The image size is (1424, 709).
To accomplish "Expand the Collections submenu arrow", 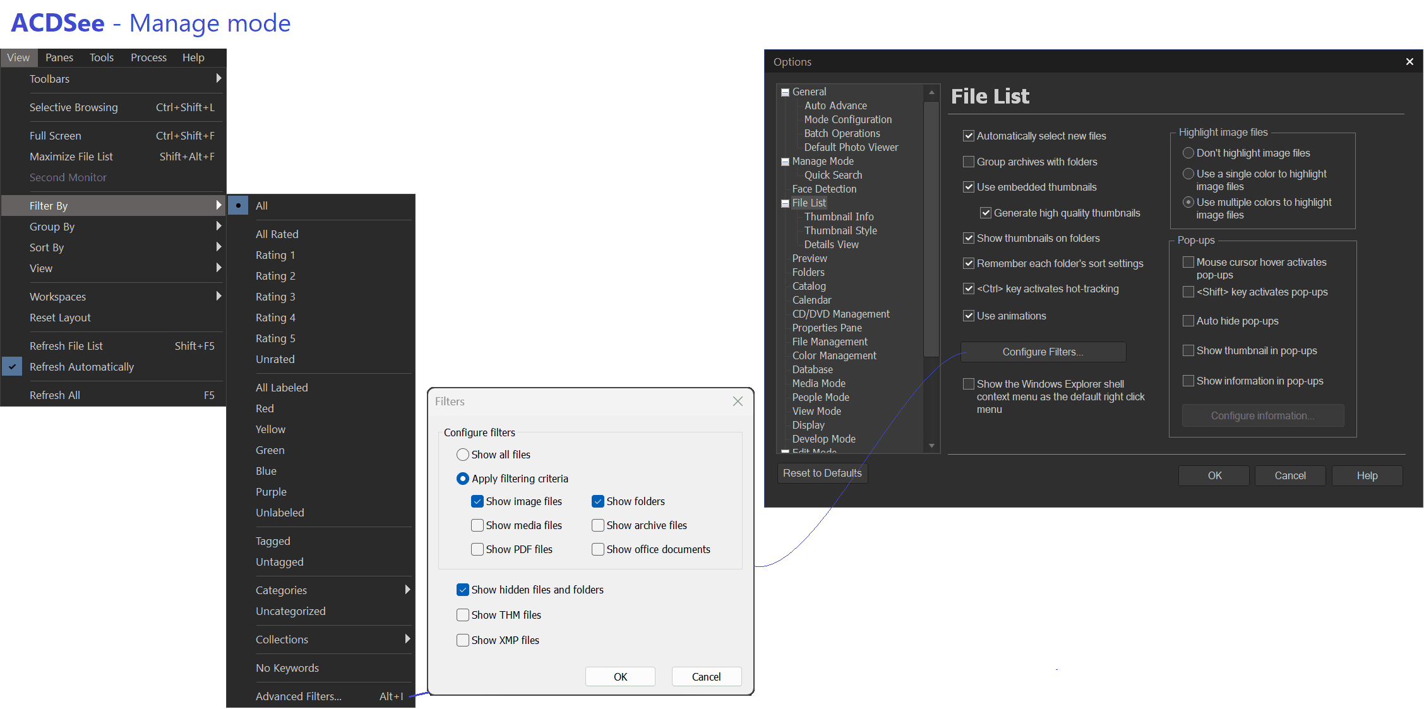I will point(407,639).
